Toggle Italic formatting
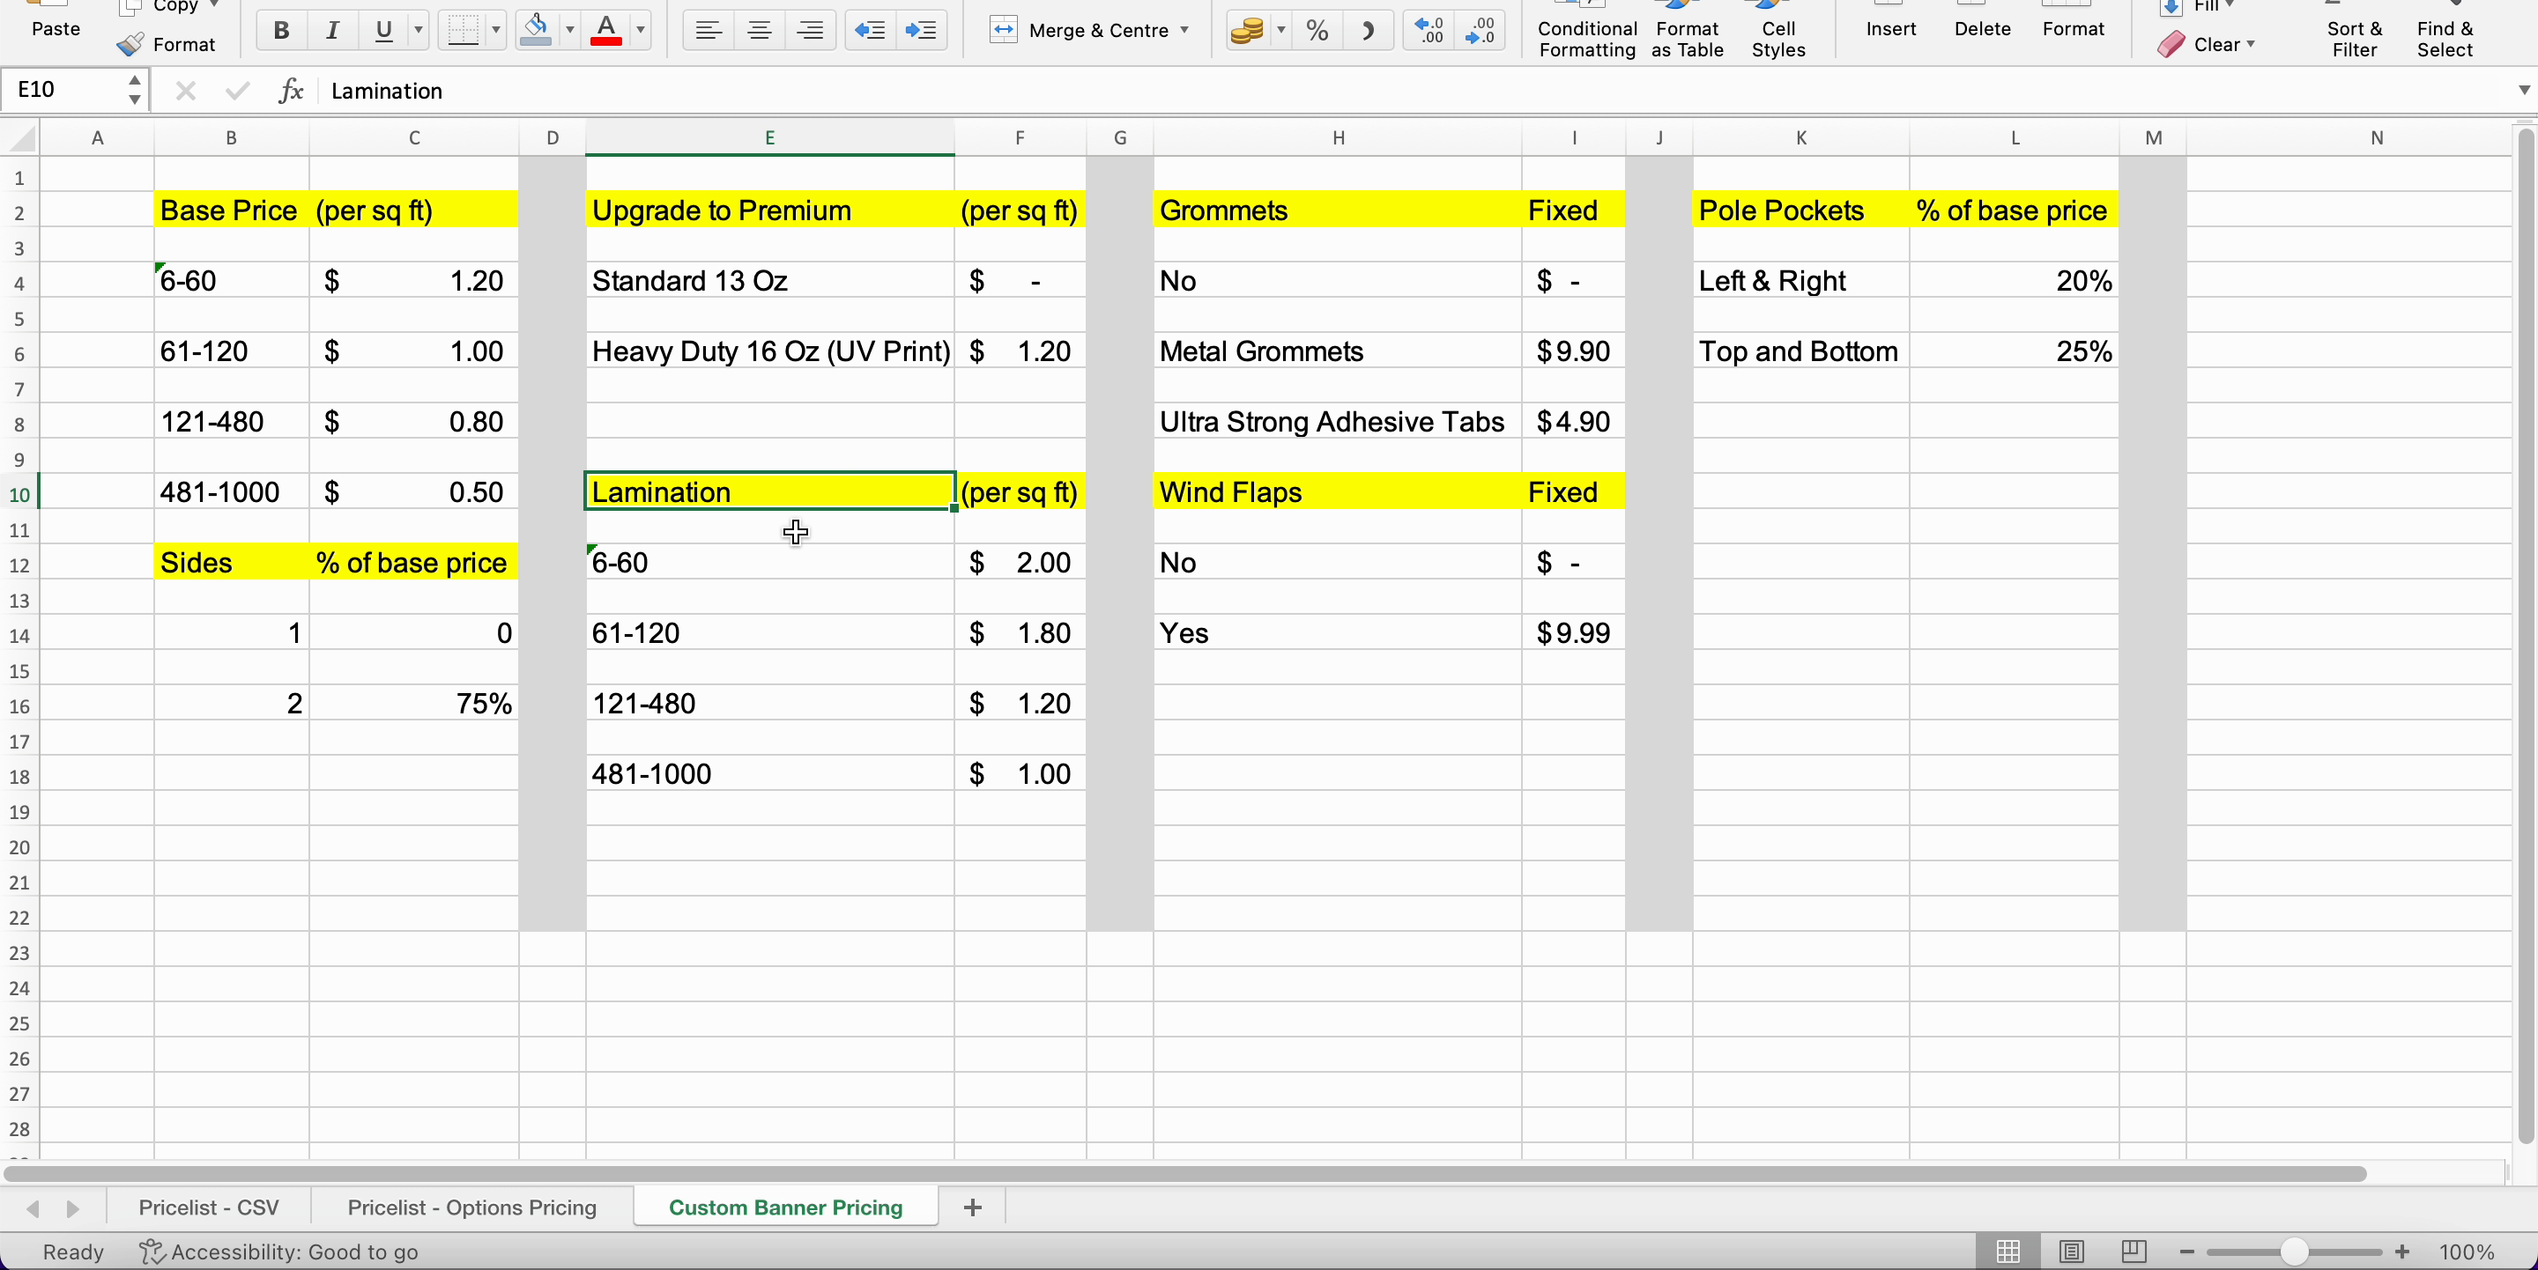This screenshot has height=1270, width=2538. click(x=332, y=31)
